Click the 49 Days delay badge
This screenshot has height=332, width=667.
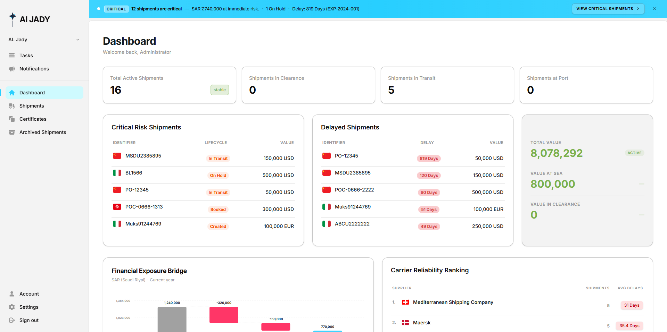click(429, 227)
